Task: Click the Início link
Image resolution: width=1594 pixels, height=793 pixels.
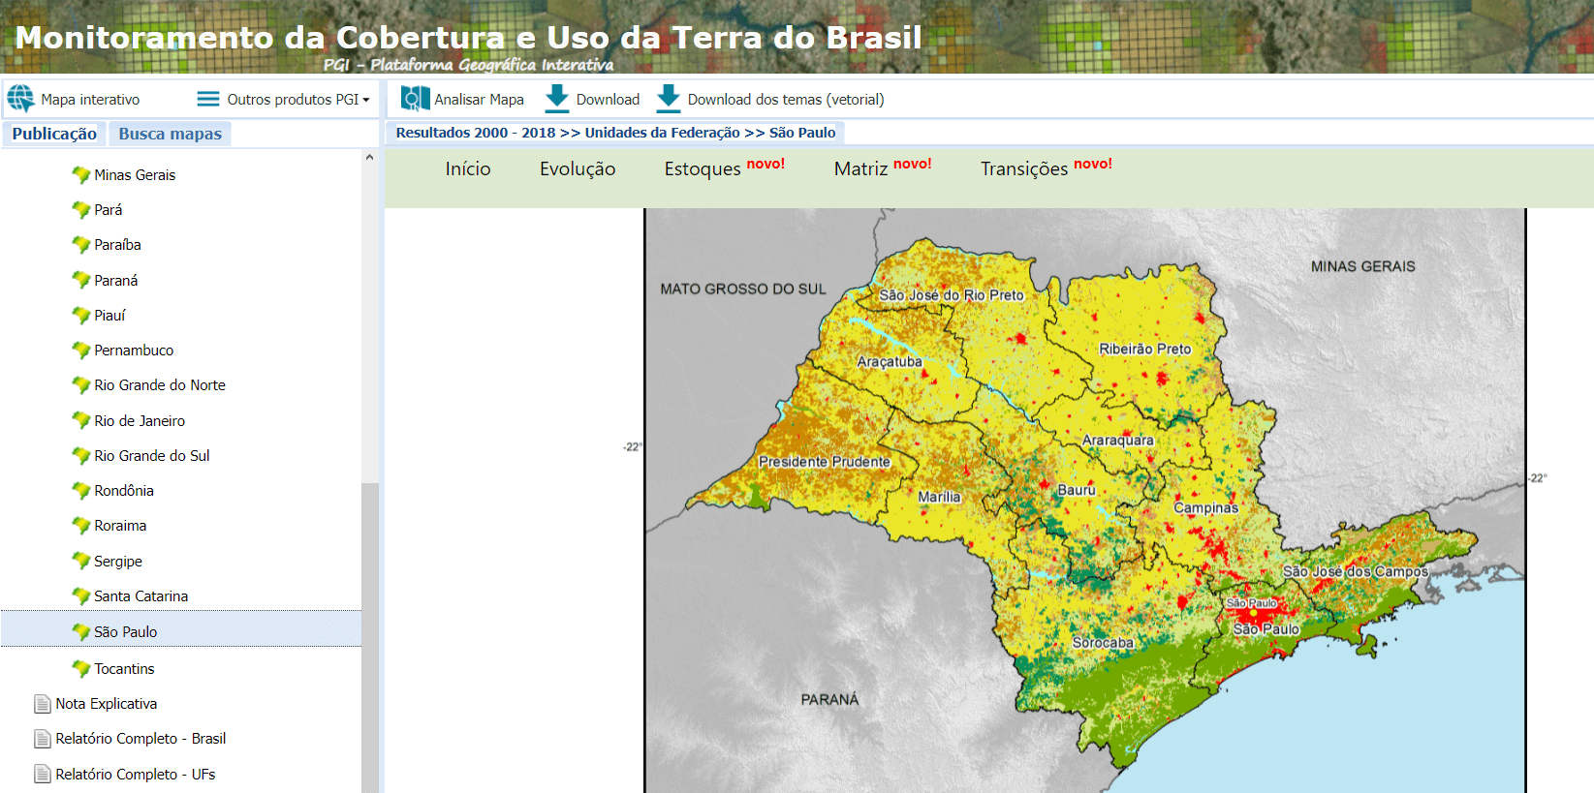Action: [x=468, y=169]
